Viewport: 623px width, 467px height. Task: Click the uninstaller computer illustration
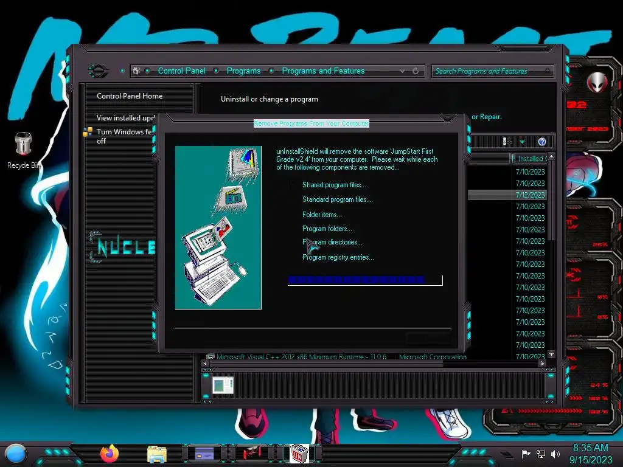[x=218, y=227]
